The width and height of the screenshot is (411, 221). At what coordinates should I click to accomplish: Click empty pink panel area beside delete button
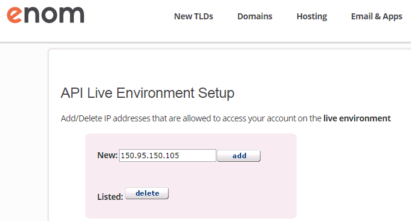(231, 194)
